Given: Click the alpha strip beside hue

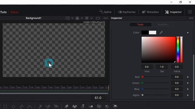Looking at the screenshot, I should 182,50.
